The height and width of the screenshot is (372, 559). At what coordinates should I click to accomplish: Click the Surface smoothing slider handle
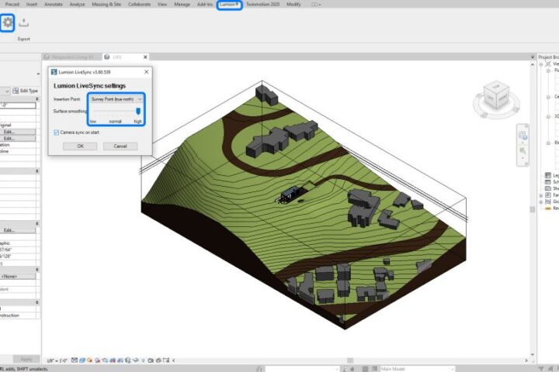tap(138, 112)
